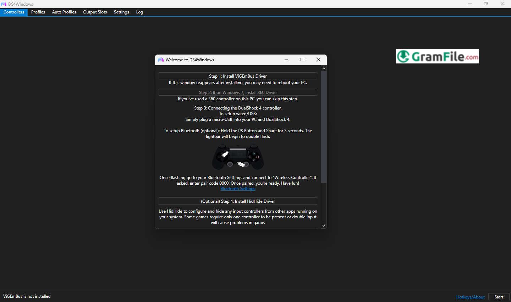Minimize the main DS4Windows window
The width and height of the screenshot is (511, 302).
point(469,4)
